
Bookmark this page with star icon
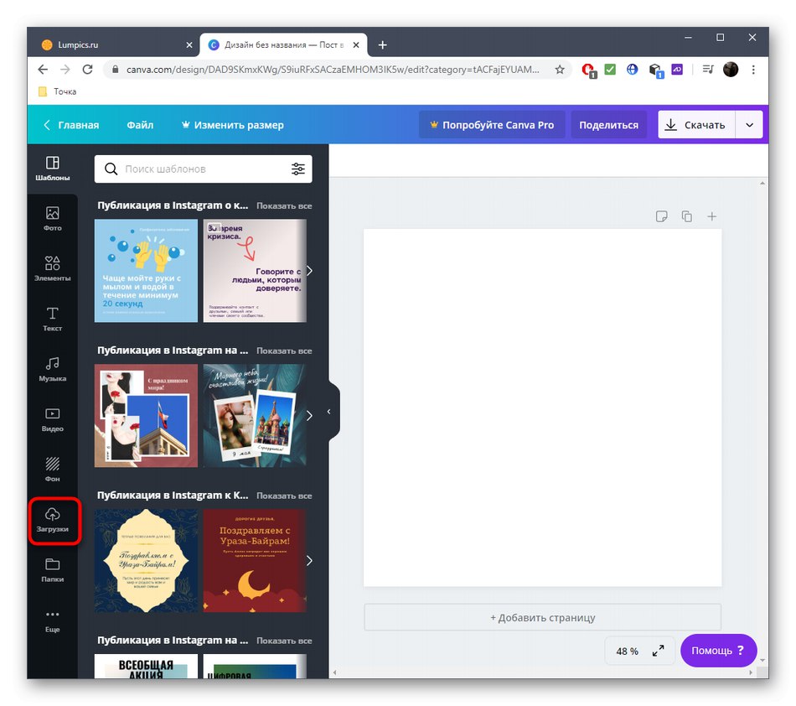coord(560,70)
